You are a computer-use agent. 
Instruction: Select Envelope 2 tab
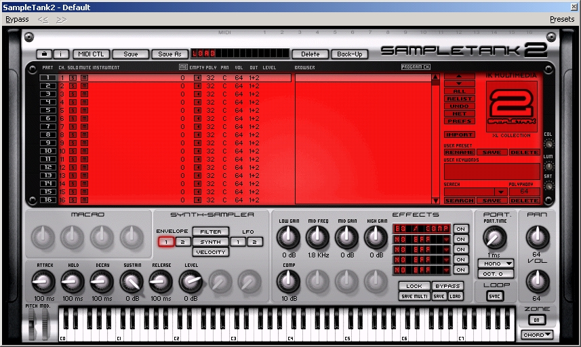(x=182, y=242)
